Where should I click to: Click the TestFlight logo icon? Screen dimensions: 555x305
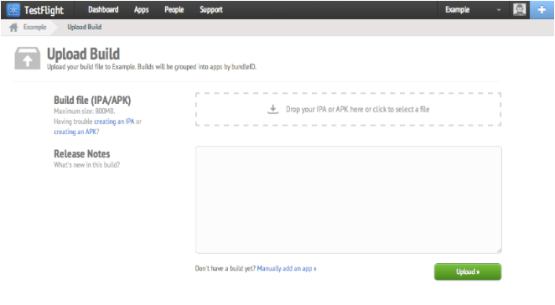[x=13, y=10]
